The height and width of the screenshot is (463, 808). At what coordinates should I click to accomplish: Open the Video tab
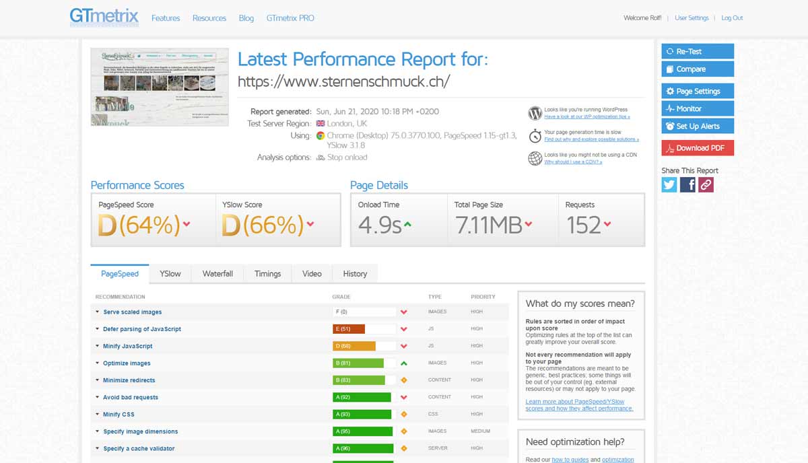312,274
